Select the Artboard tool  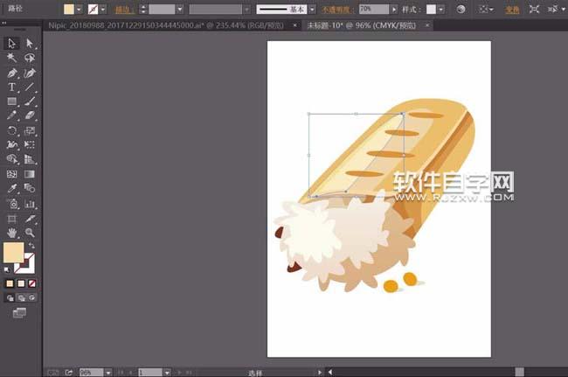(11, 219)
